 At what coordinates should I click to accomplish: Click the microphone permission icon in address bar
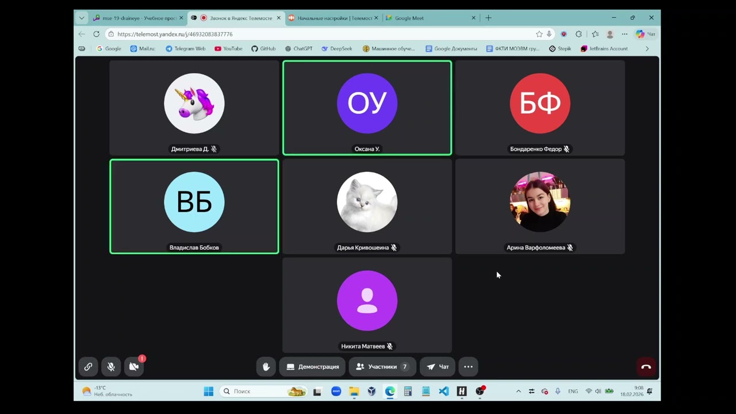pyautogui.click(x=549, y=34)
